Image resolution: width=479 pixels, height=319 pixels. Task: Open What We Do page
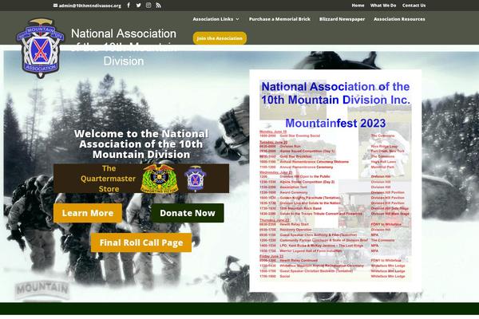383,6
